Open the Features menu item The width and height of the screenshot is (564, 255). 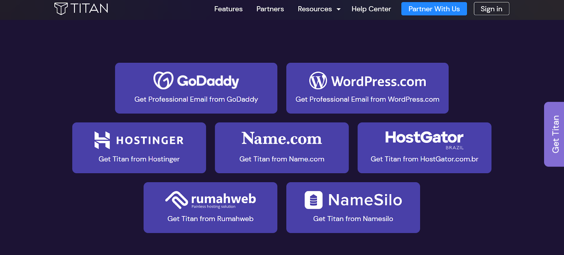[x=228, y=9]
